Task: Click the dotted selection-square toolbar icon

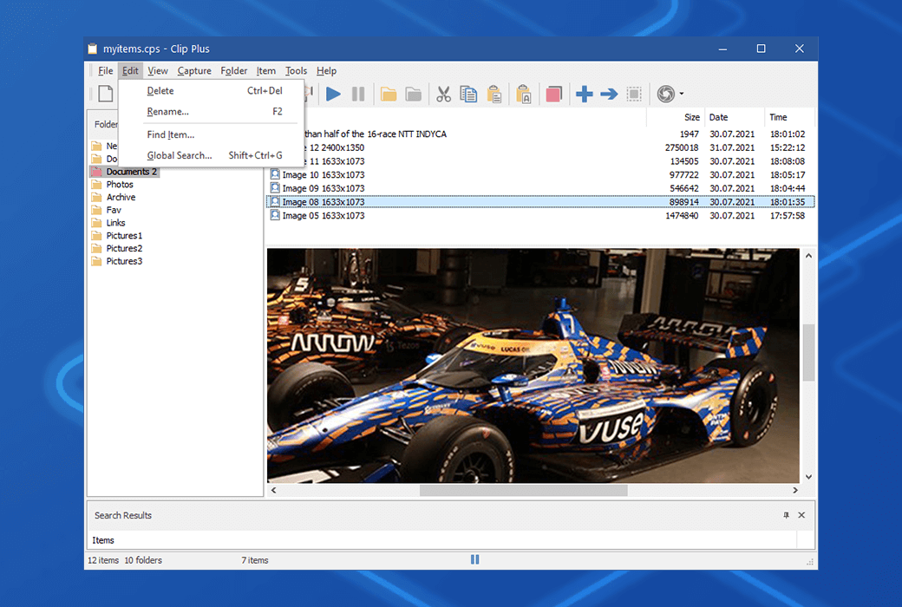Action: pyautogui.click(x=634, y=94)
